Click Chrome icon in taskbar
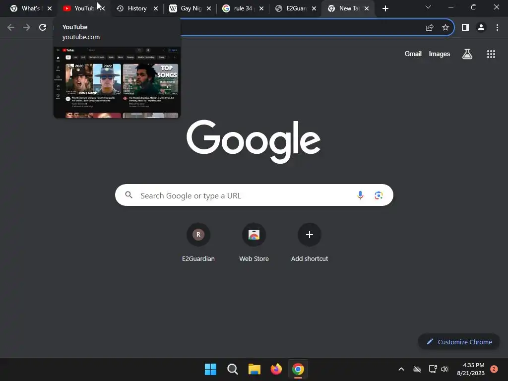The height and width of the screenshot is (381, 508). (x=298, y=369)
